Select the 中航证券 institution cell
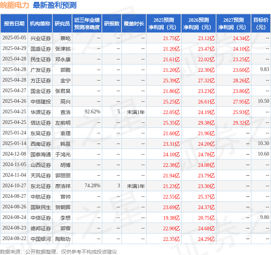This screenshot has height=255, width=271. coord(41,197)
